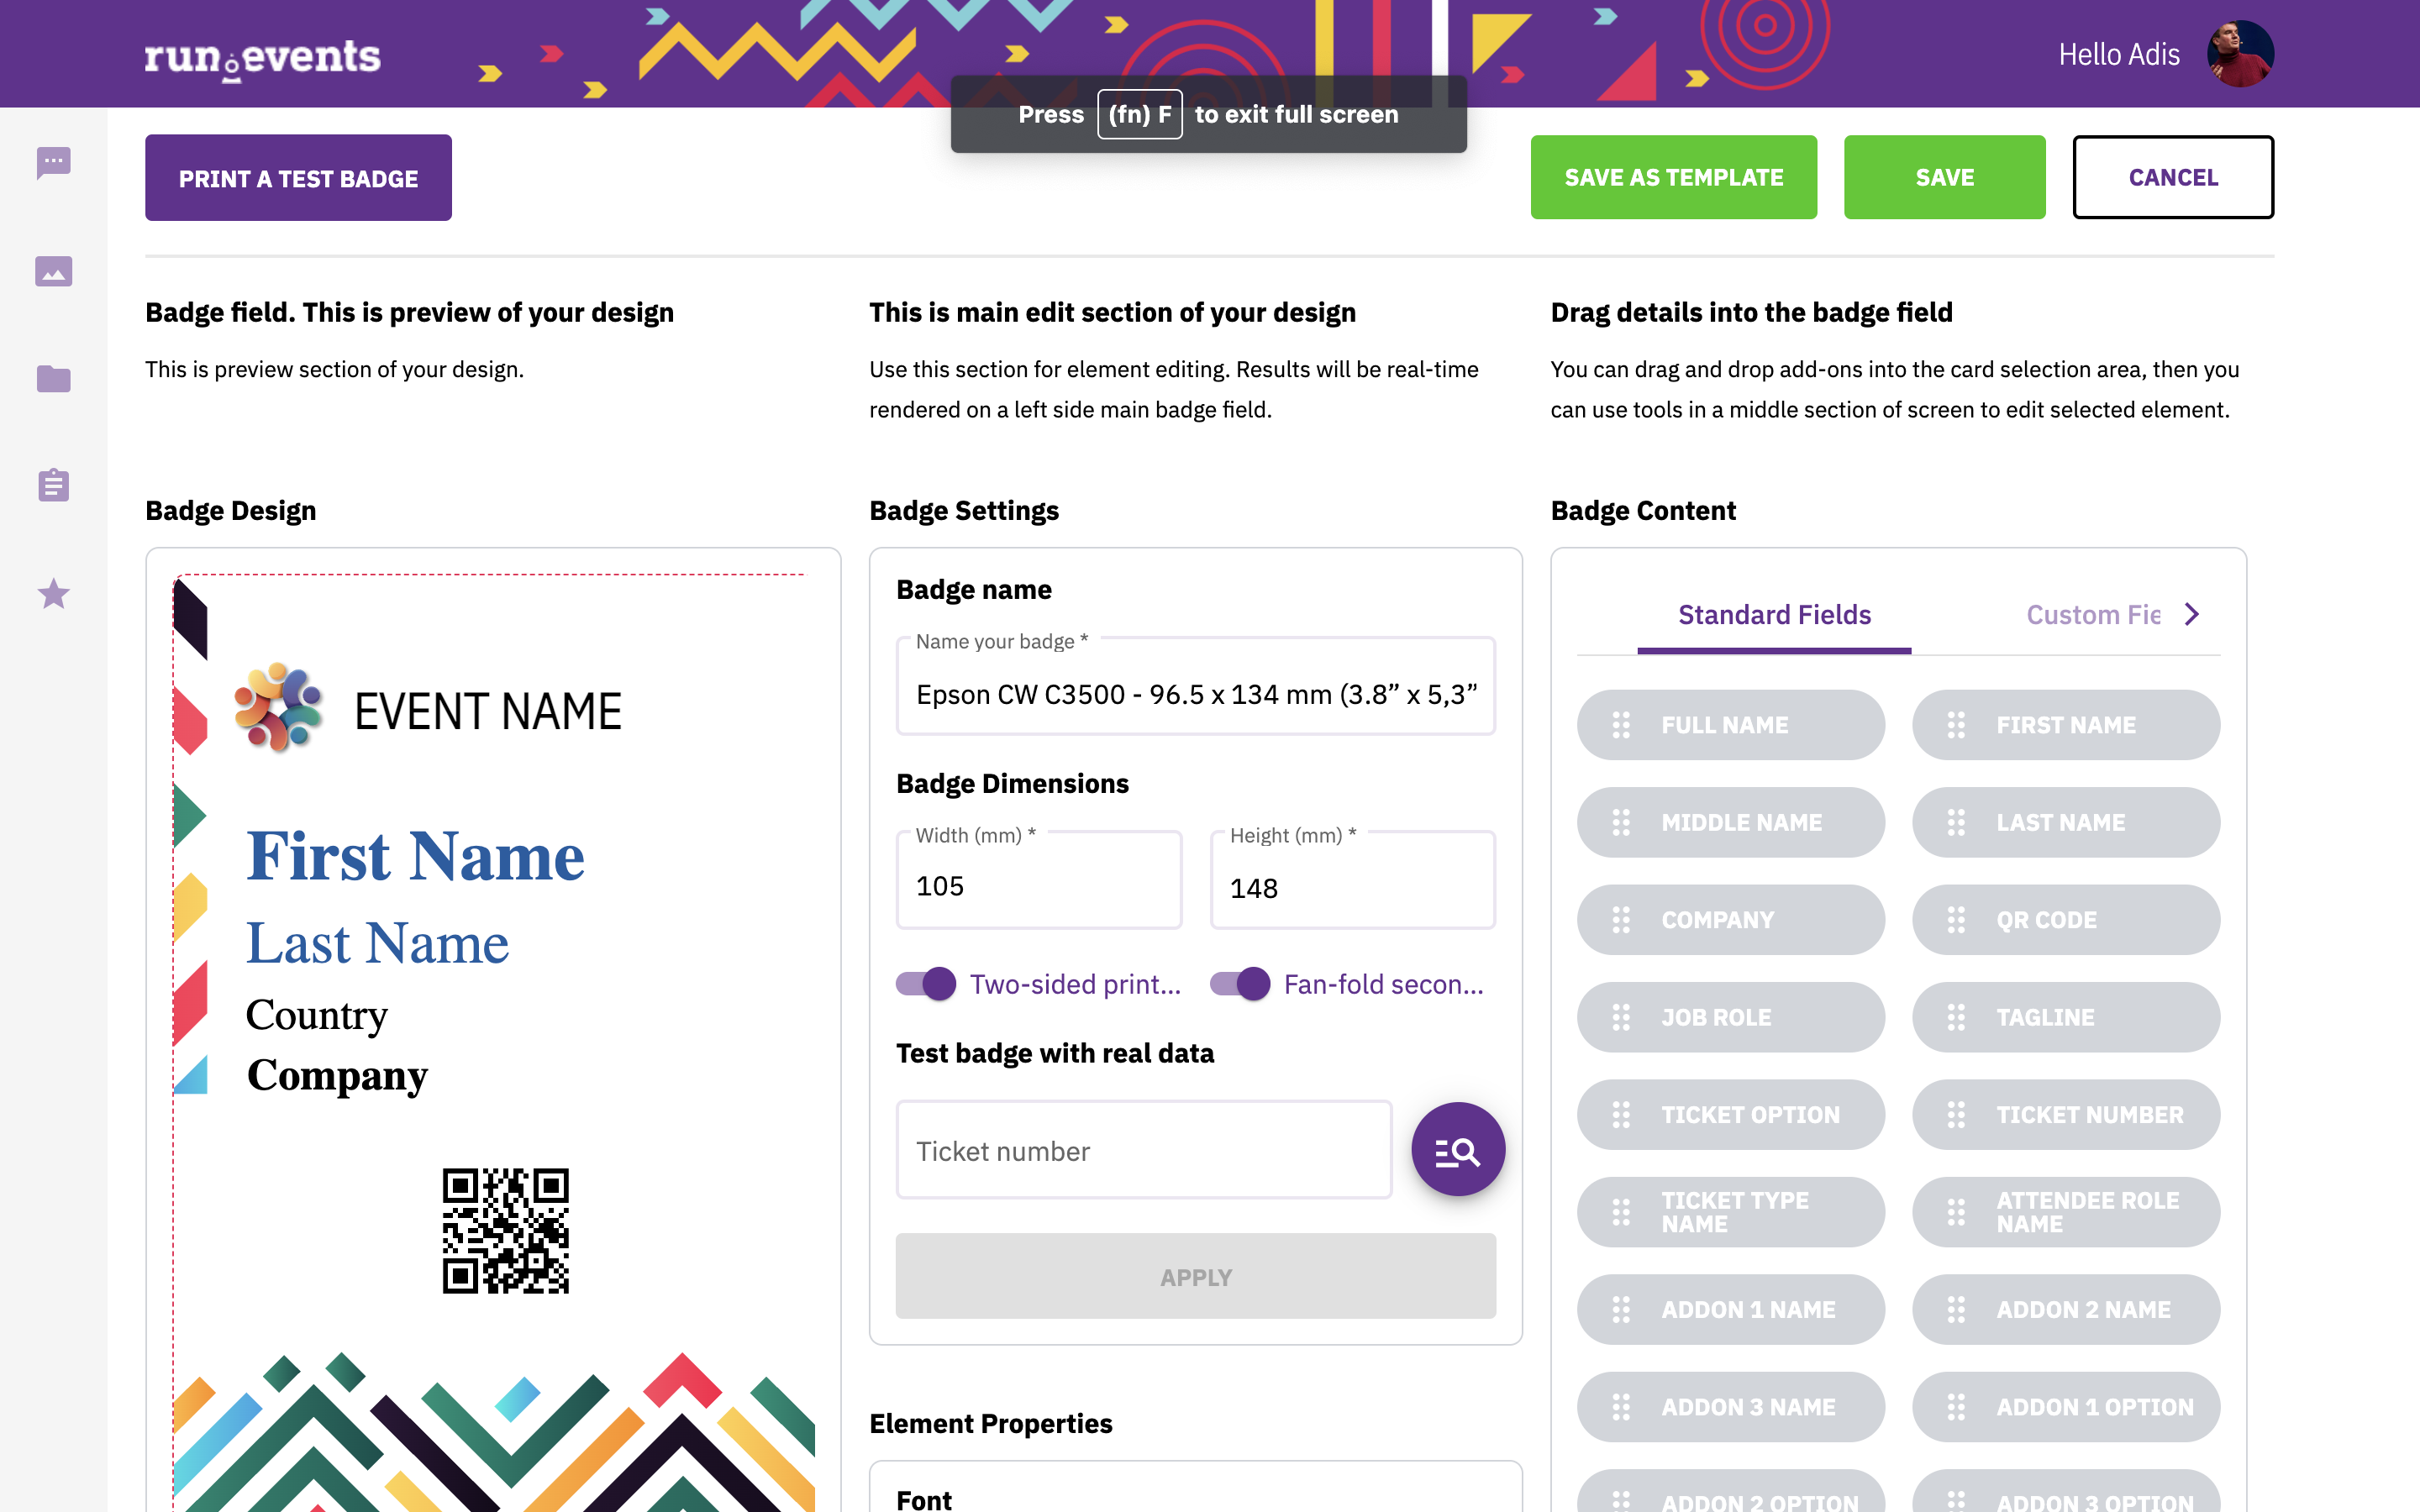2420x1512 pixels.
Task: Open the clipboard sidebar icon
Action: (x=53, y=485)
